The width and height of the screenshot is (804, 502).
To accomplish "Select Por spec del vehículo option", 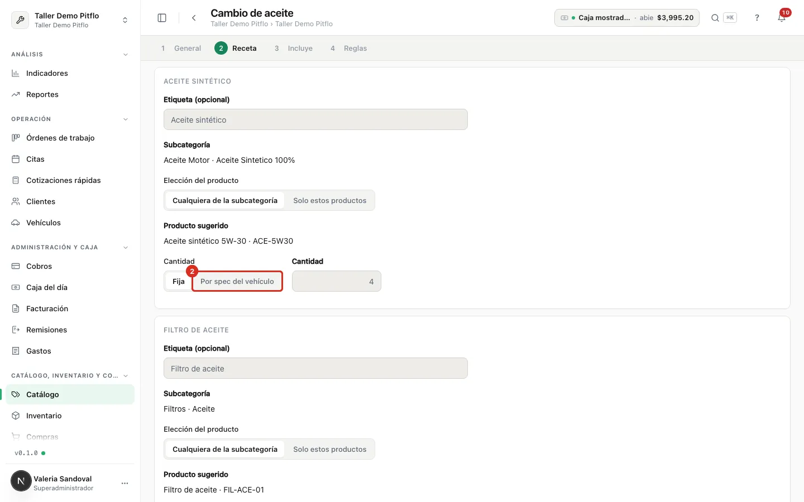I will (x=237, y=281).
